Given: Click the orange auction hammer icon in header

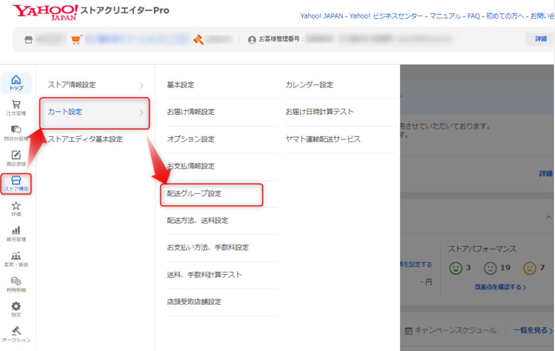Looking at the screenshot, I should click(198, 39).
